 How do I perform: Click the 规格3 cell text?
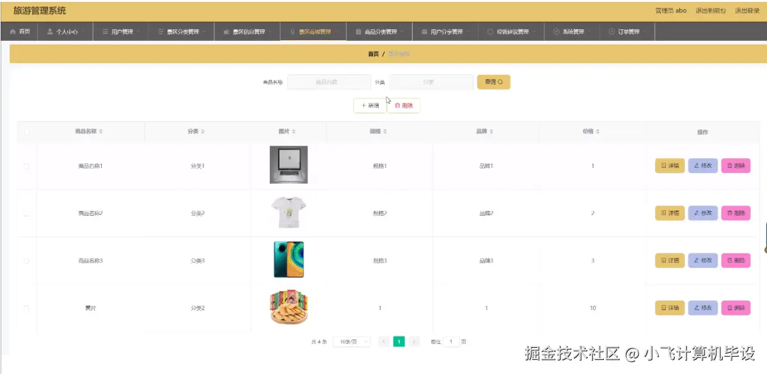point(379,261)
